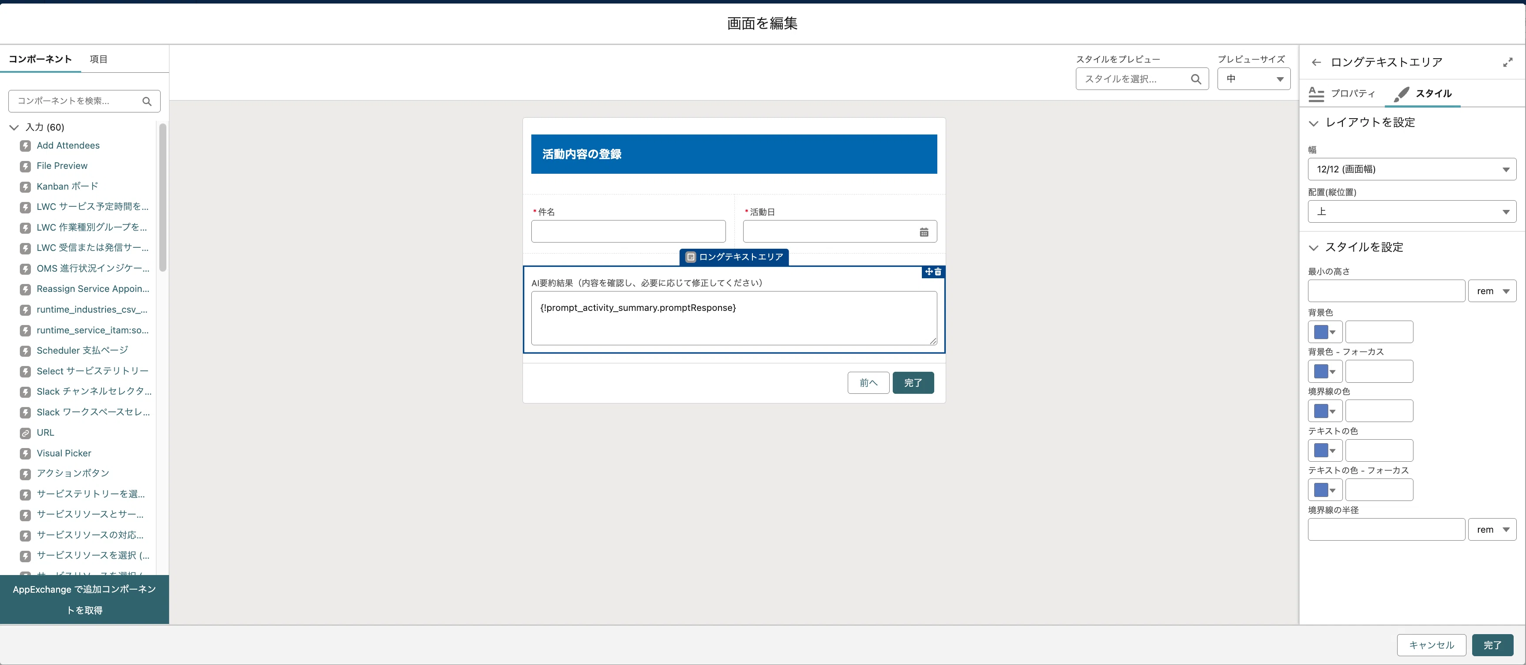This screenshot has width=1526, height=665.
Task: Collapse the 入力 (60) component group
Action: [14, 127]
